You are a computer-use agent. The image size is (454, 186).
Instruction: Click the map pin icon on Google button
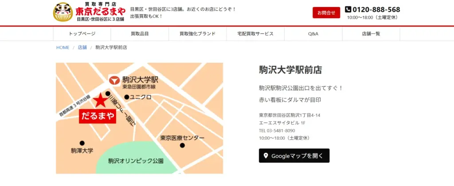click(266, 156)
